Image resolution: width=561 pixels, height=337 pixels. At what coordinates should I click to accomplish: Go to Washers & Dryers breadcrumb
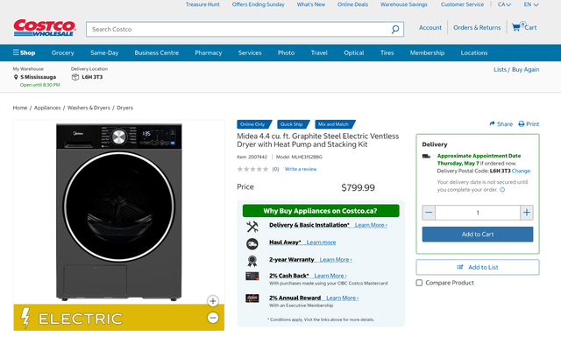pos(89,108)
